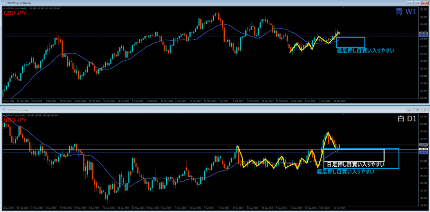Close the USDJPY Weekly chart window
Viewport: 430px width, 212px height.
pyautogui.click(x=424, y=3)
